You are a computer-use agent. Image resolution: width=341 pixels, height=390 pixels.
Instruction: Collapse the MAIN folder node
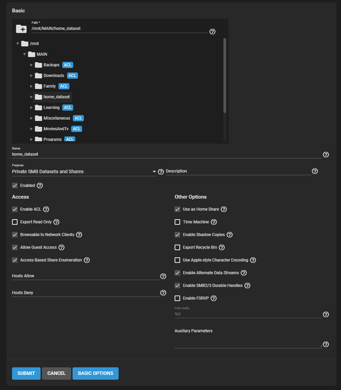click(24, 54)
